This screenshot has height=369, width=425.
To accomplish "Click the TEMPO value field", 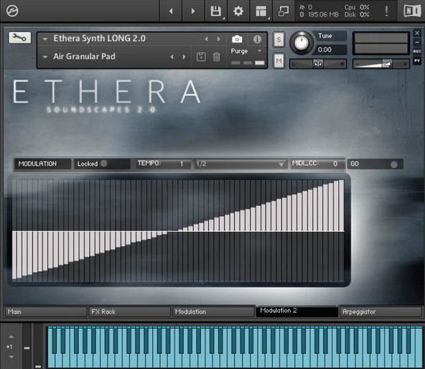I will point(164,164).
